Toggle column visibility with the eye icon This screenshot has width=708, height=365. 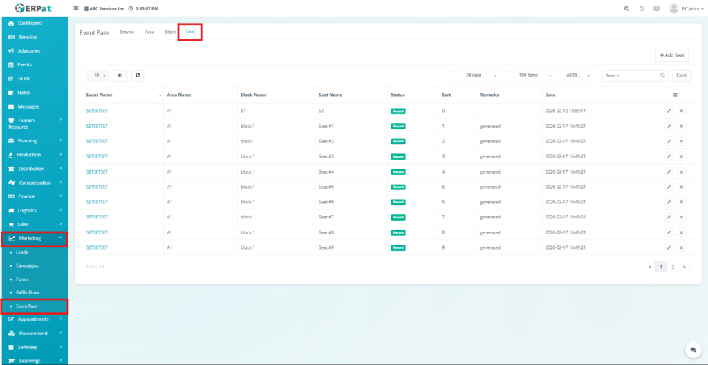tap(120, 75)
